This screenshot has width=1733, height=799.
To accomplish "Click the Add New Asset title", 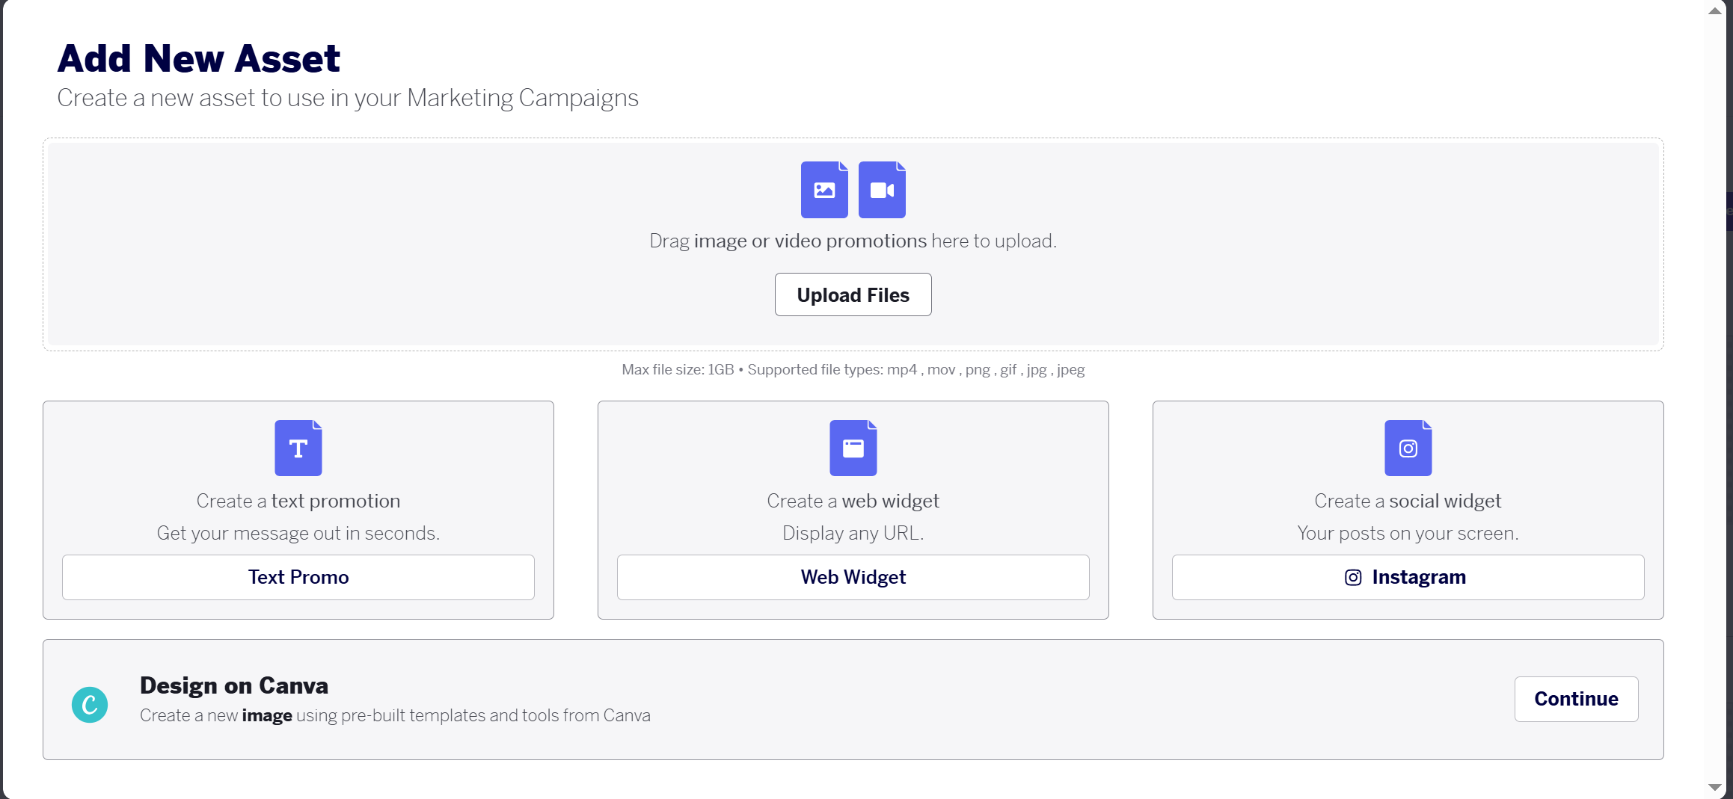I will [x=199, y=58].
